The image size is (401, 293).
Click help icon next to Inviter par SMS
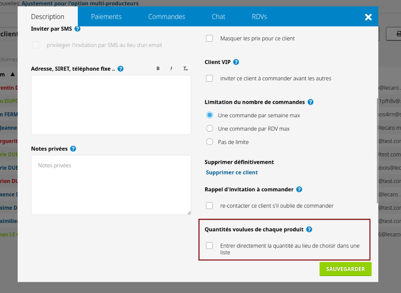point(77,29)
